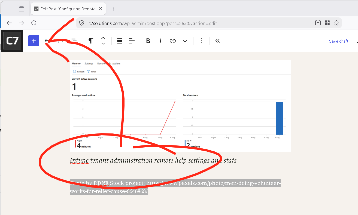Click the Photo by RDNE Stock paragraph

click(175, 187)
